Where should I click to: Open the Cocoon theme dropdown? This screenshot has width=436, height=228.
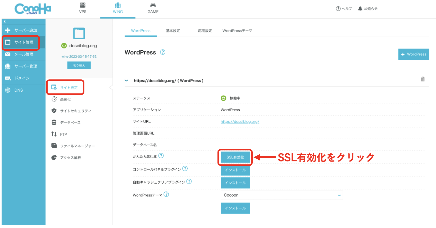tap(282, 195)
